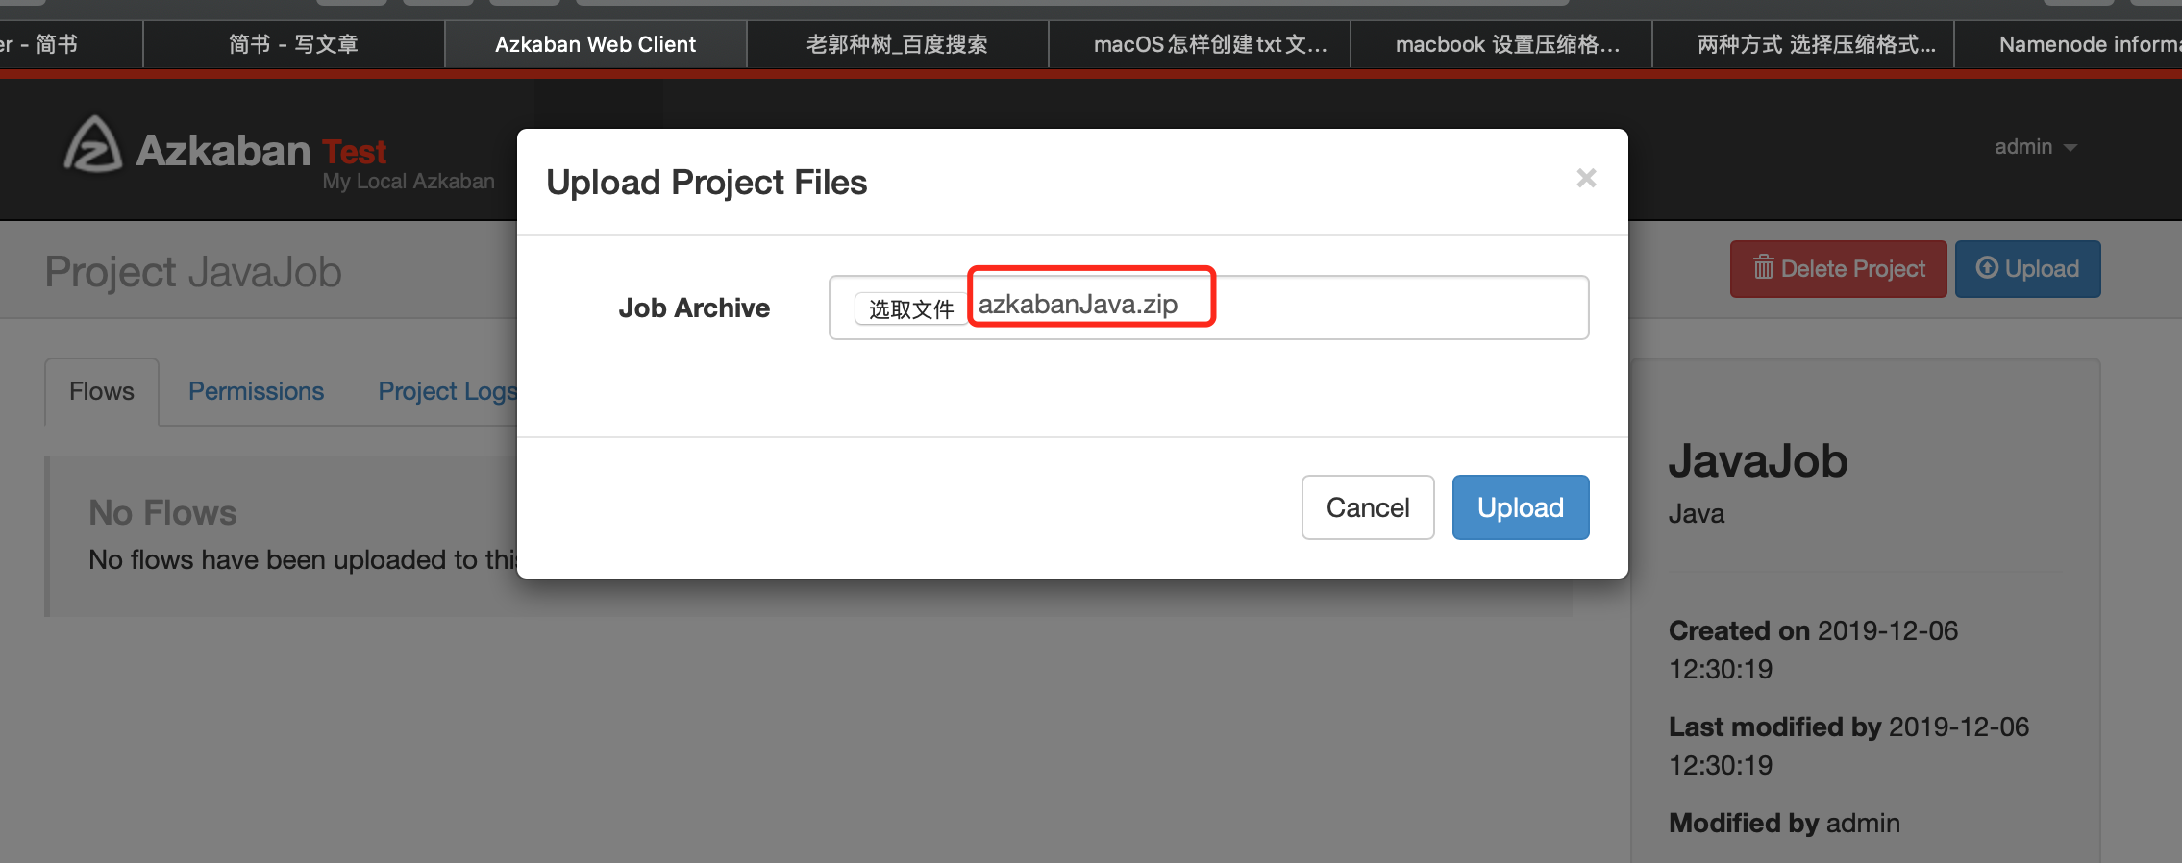2182x863 pixels.
Task: Click the My Local Azkaban subtitle
Action: [x=409, y=182]
